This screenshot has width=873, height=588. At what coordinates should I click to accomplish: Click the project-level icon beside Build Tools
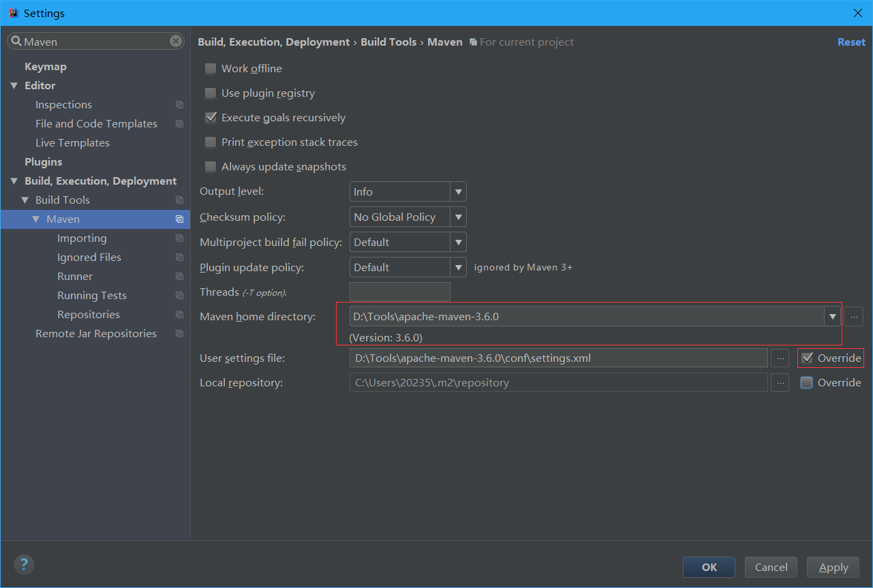[179, 200]
